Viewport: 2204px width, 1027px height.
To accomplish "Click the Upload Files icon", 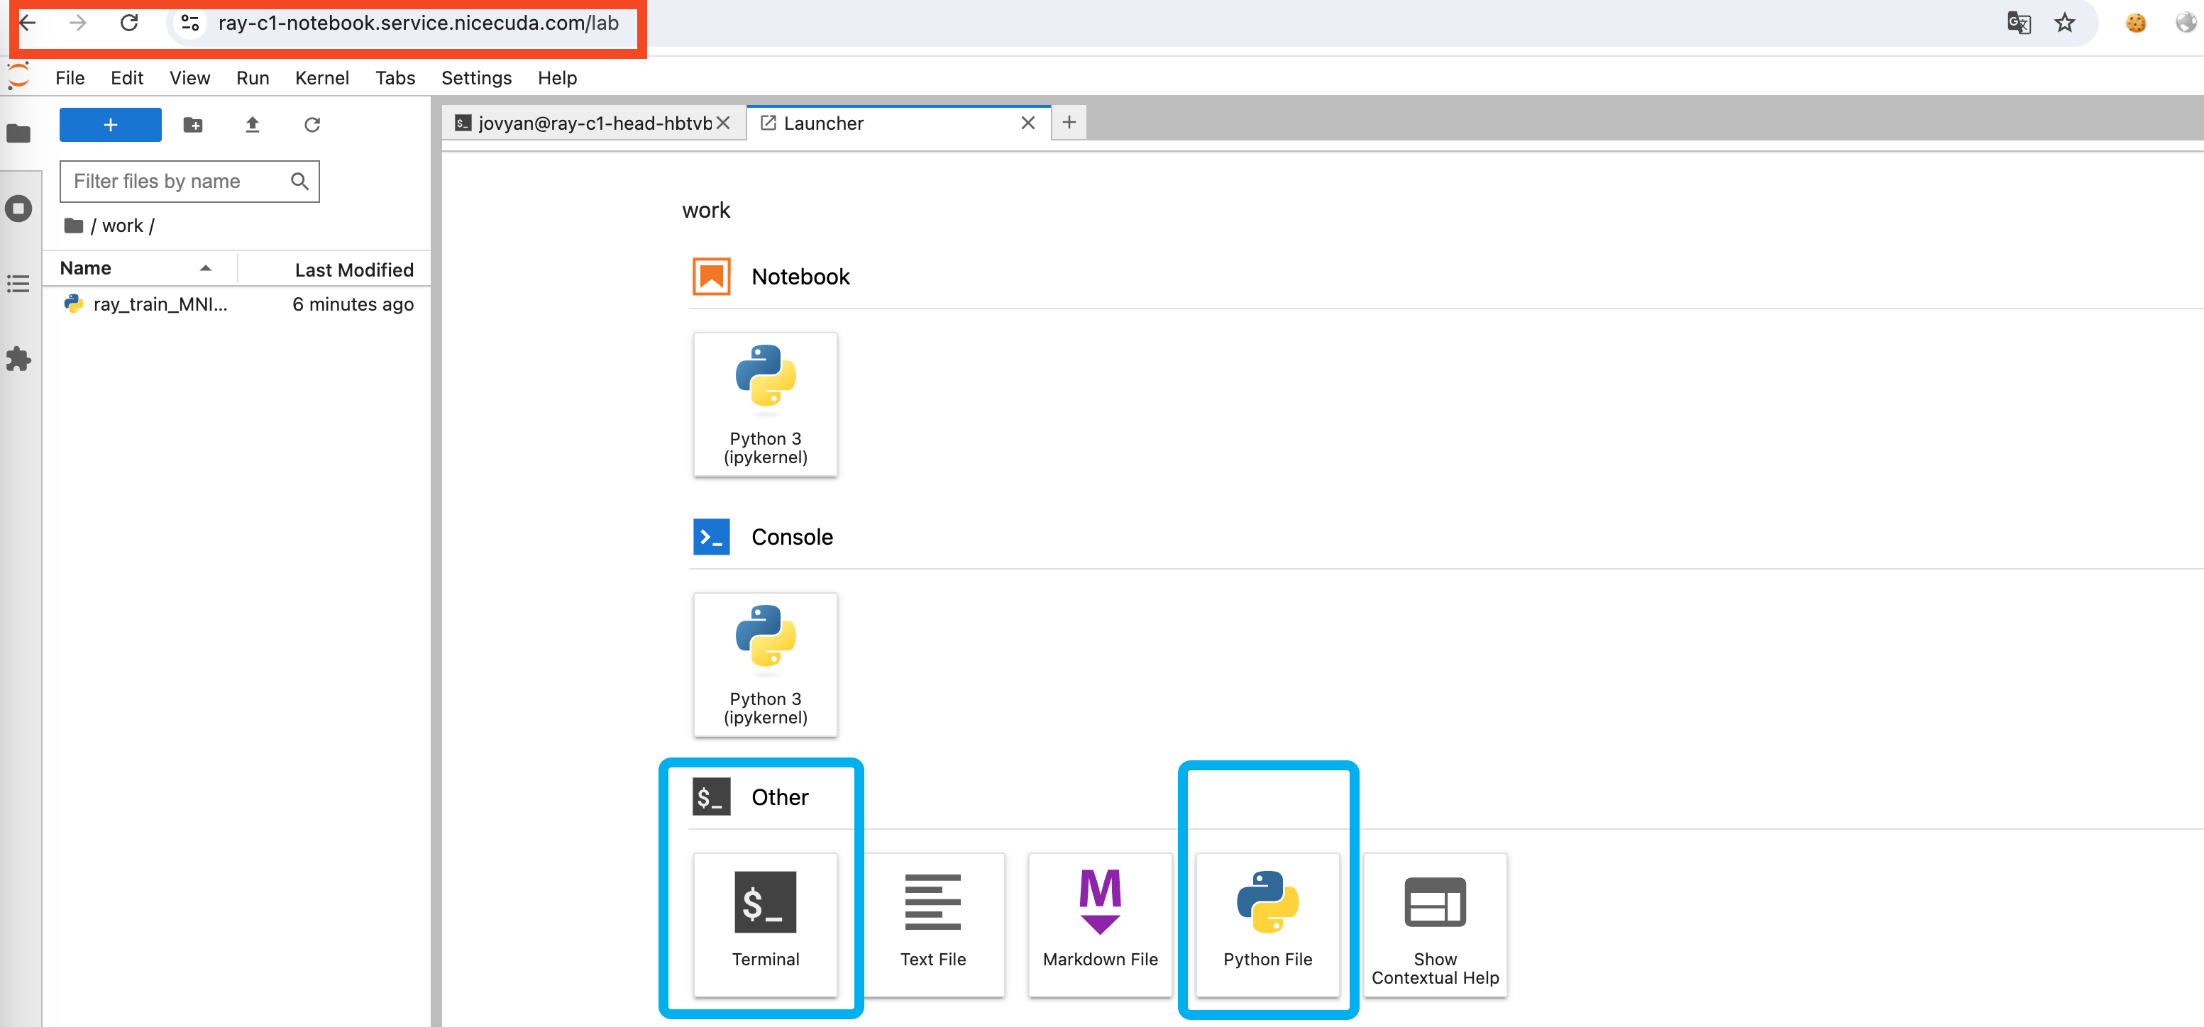I will pyautogui.click(x=251, y=125).
